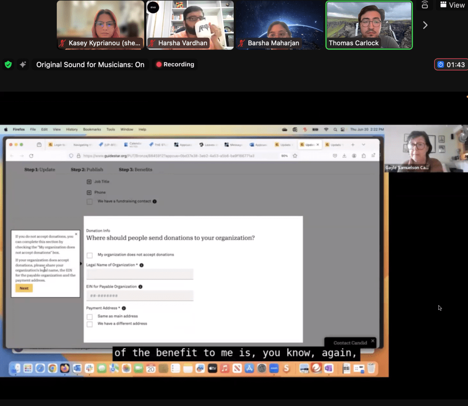Show next participants with the right chevron

pyautogui.click(x=425, y=25)
